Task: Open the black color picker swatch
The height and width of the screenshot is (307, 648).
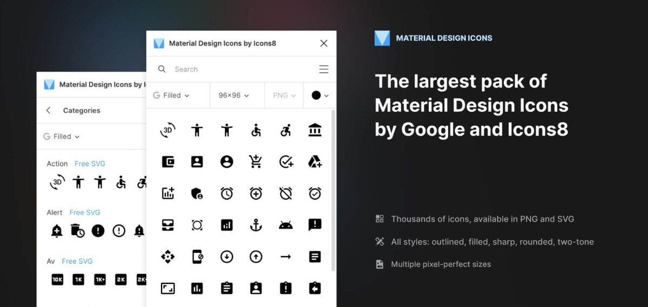Action: click(320, 95)
